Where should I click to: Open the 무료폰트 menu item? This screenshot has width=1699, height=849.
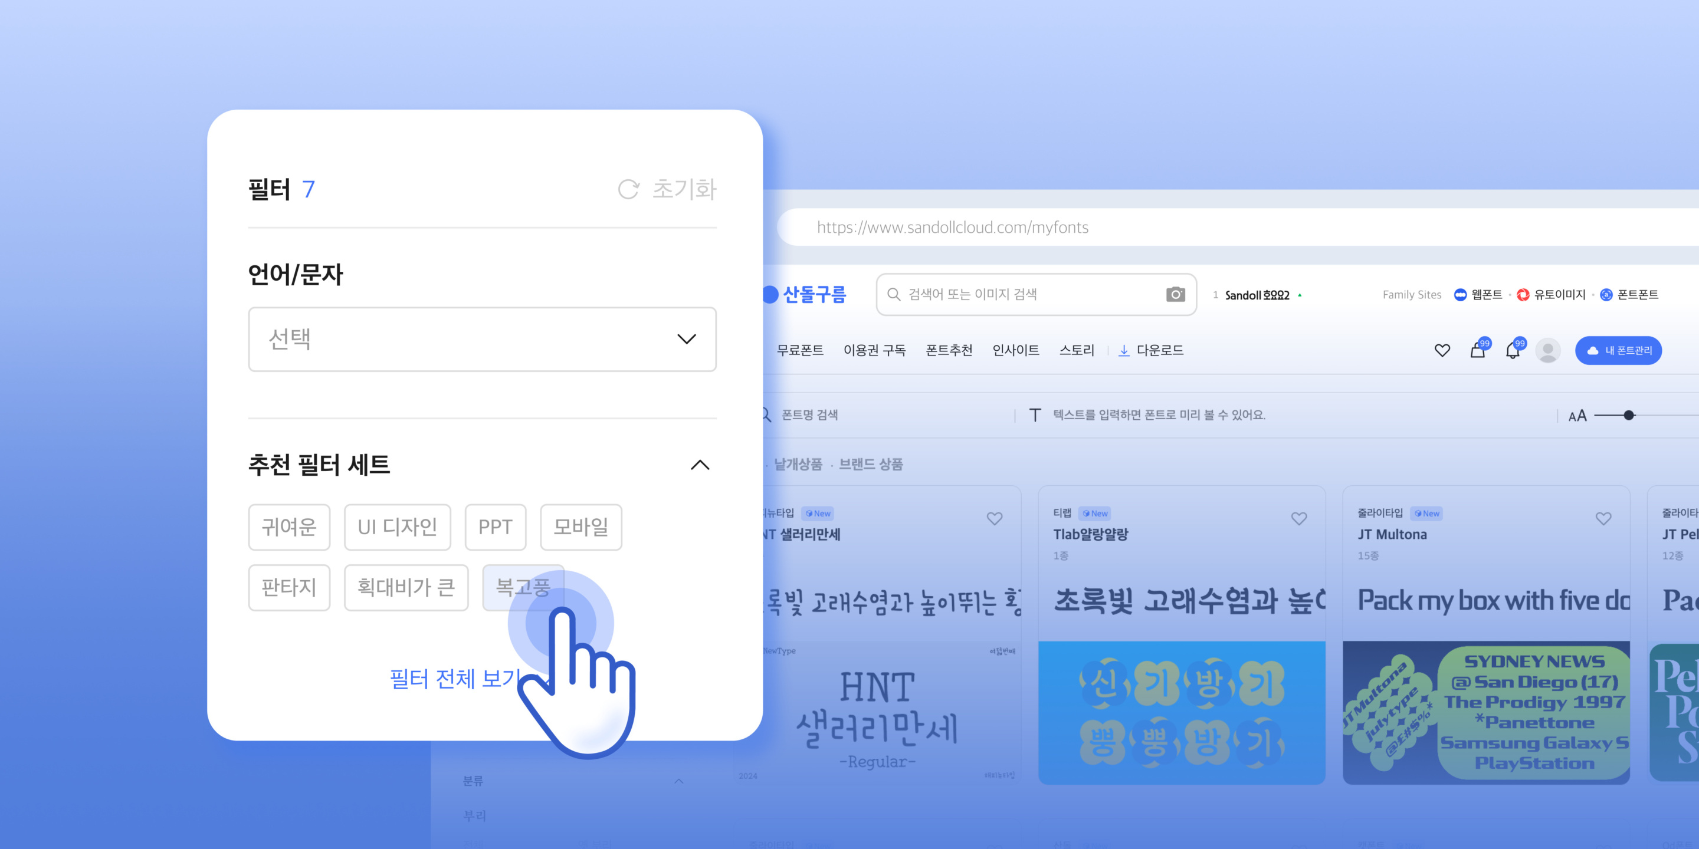(799, 350)
